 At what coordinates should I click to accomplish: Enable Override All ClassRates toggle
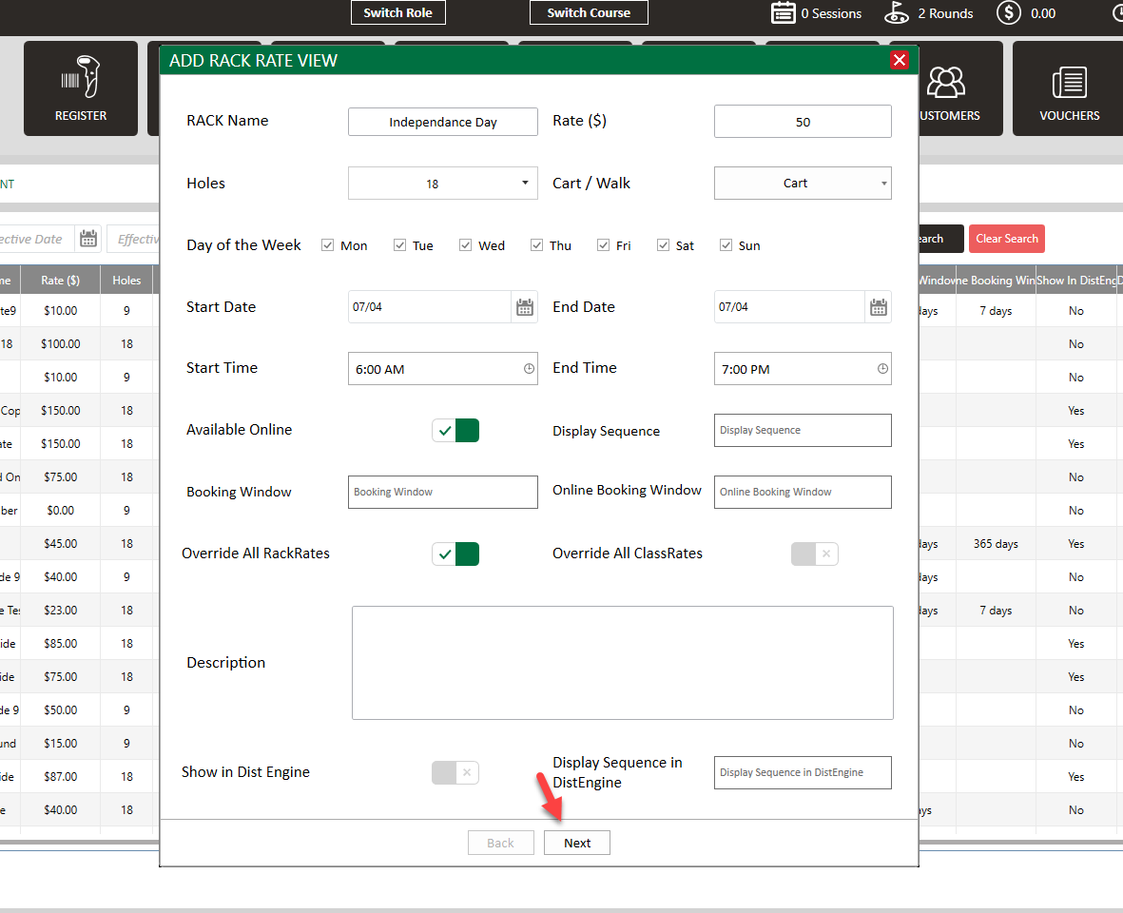(814, 554)
